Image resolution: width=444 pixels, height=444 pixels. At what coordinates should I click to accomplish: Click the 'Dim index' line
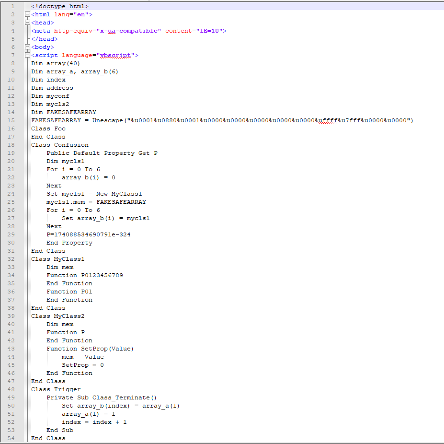click(48, 80)
